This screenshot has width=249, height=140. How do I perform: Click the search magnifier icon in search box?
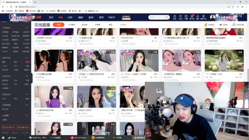(167, 17)
